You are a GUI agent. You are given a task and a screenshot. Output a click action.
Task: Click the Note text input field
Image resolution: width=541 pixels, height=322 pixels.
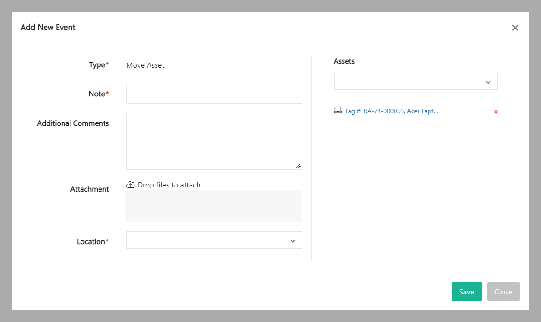(x=214, y=94)
